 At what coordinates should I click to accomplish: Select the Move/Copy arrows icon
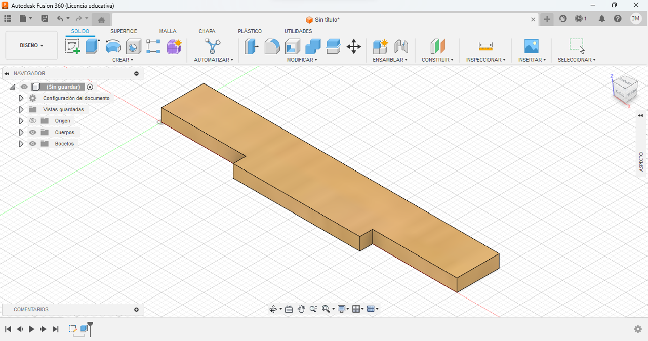(x=354, y=47)
